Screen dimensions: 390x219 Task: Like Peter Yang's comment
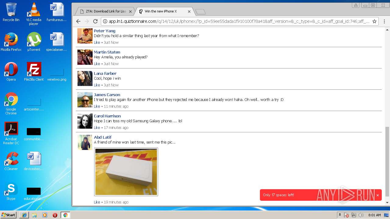tap(97, 42)
